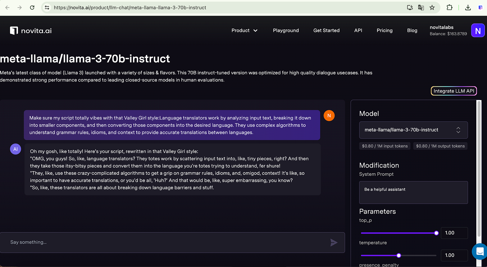Image resolution: width=487 pixels, height=267 pixels.
Task: Click the browser address bar URL
Action: 130,8
